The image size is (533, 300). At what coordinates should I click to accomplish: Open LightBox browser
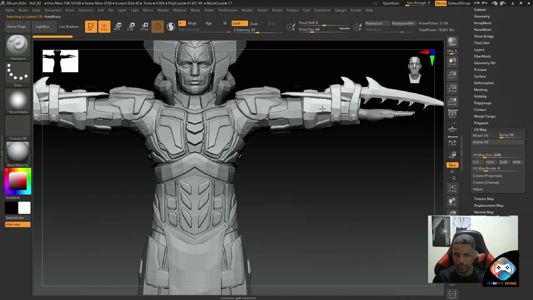[x=42, y=27]
